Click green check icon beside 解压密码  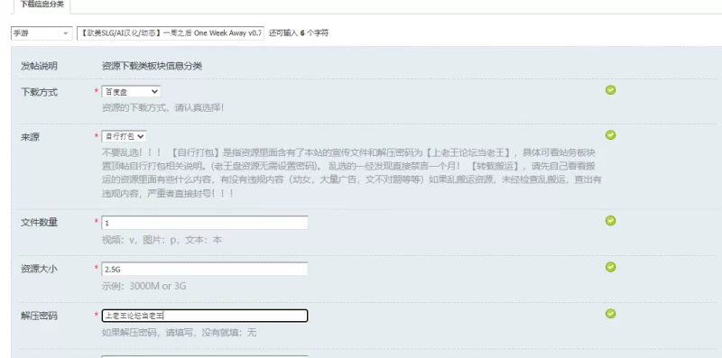point(611,314)
